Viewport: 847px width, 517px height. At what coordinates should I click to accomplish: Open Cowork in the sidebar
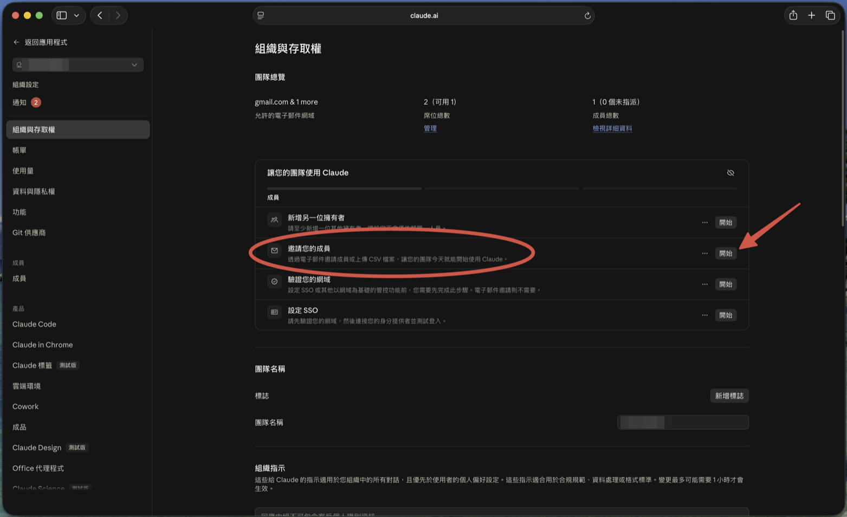tap(25, 406)
